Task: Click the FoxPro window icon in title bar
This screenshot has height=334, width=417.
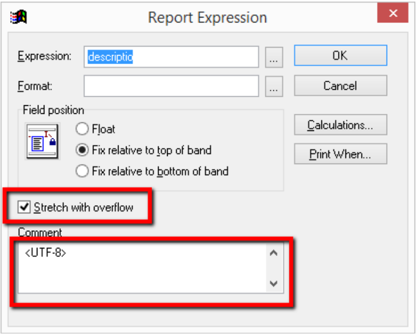Action: tap(18, 17)
